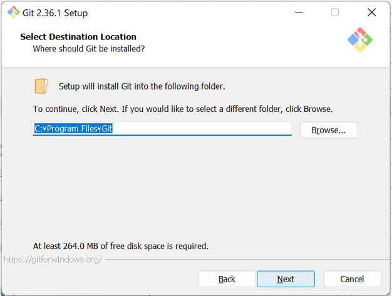Click the highlighted C:¥Program Files¥Git path text
The width and height of the screenshot is (392, 296).
point(73,129)
